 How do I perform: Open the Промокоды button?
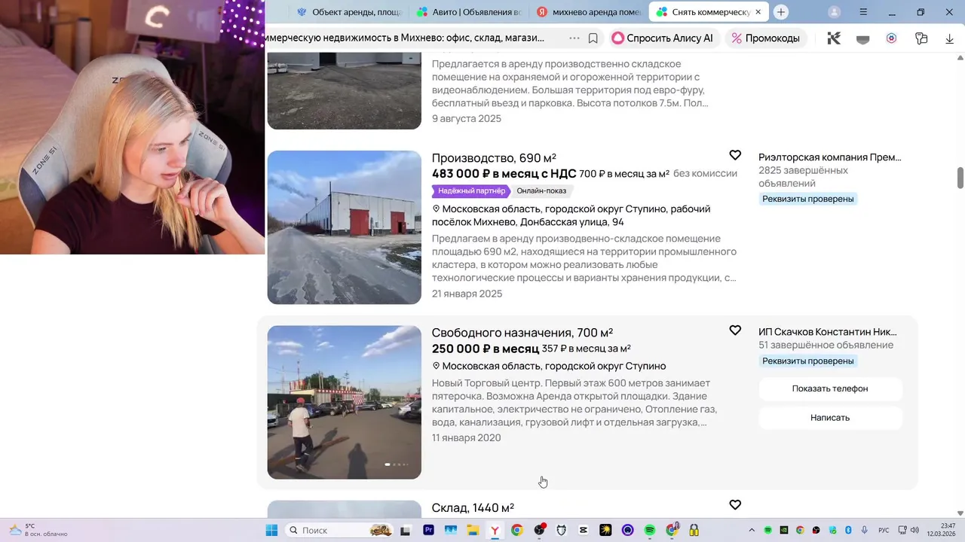coord(765,38)
